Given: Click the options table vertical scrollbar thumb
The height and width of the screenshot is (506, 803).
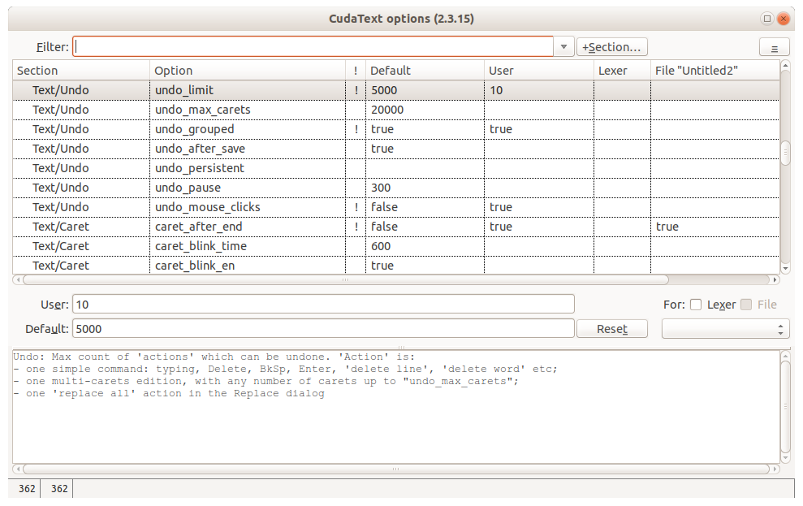Looking at the screenshot, I should [785, 154].
